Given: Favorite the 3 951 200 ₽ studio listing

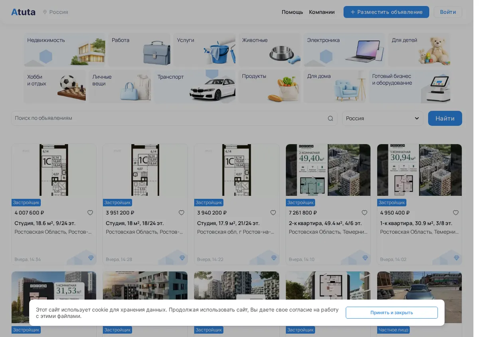Looking at the screenshot, I should point(182,213).
